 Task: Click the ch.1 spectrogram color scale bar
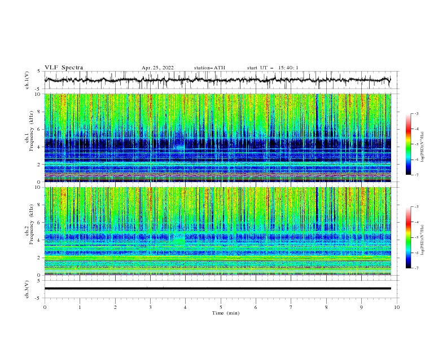(409, 144)
